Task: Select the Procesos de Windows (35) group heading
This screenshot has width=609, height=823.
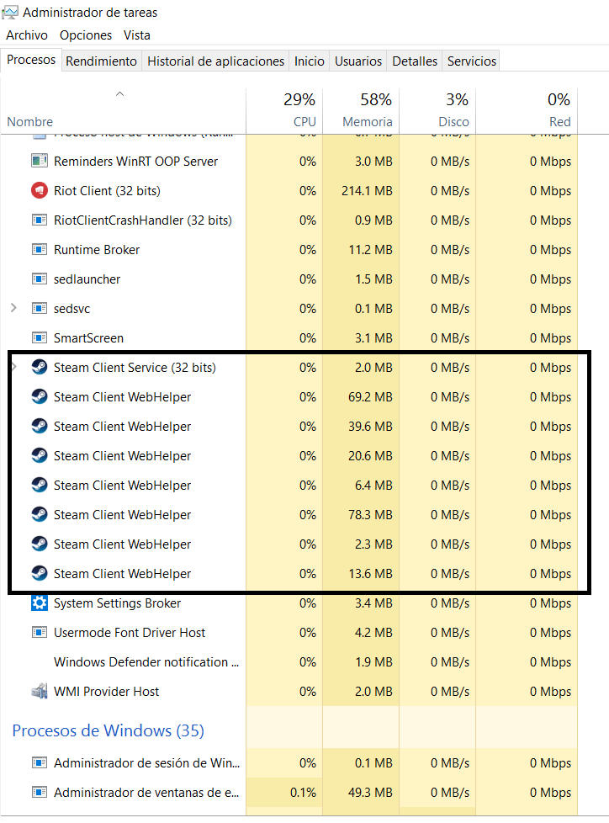Action: coord(108,730)
